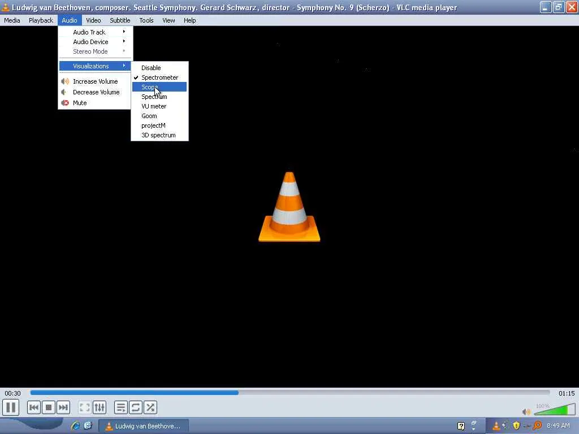
Task: Open the View menu
Action: [x=168, y=20]
